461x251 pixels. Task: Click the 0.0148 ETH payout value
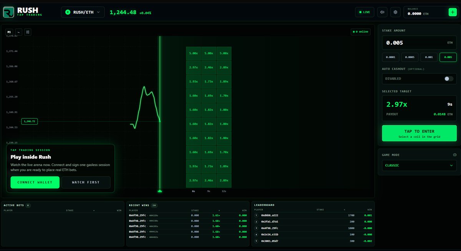pos(444,114)
